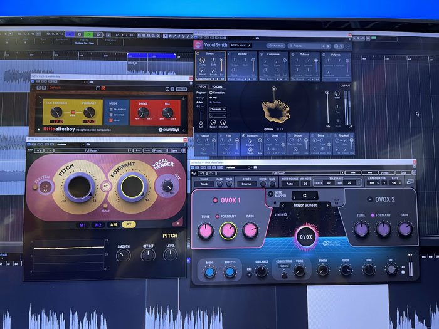Viewport: 439px width, 329px height.
Task: Click the DAW transport stop button
Action: [x=79, y=34]
